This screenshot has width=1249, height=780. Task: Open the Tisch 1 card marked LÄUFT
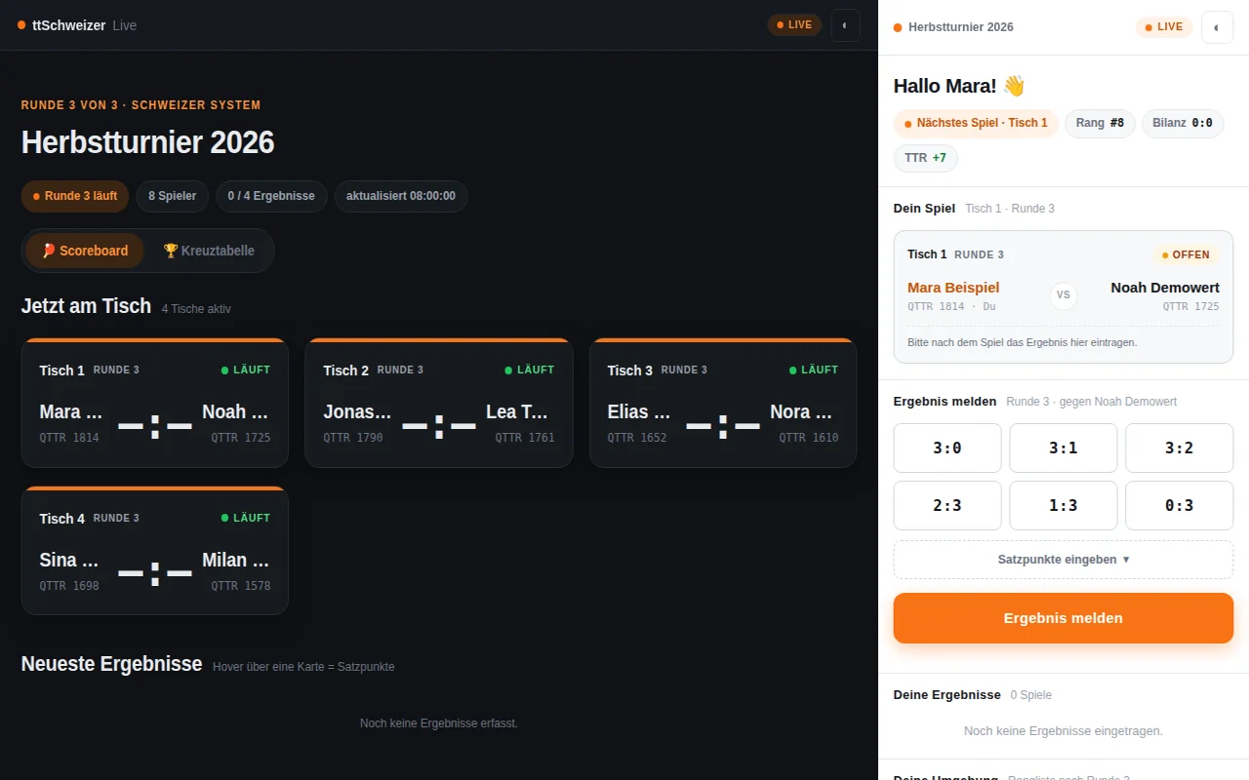(x=155, y=403)
